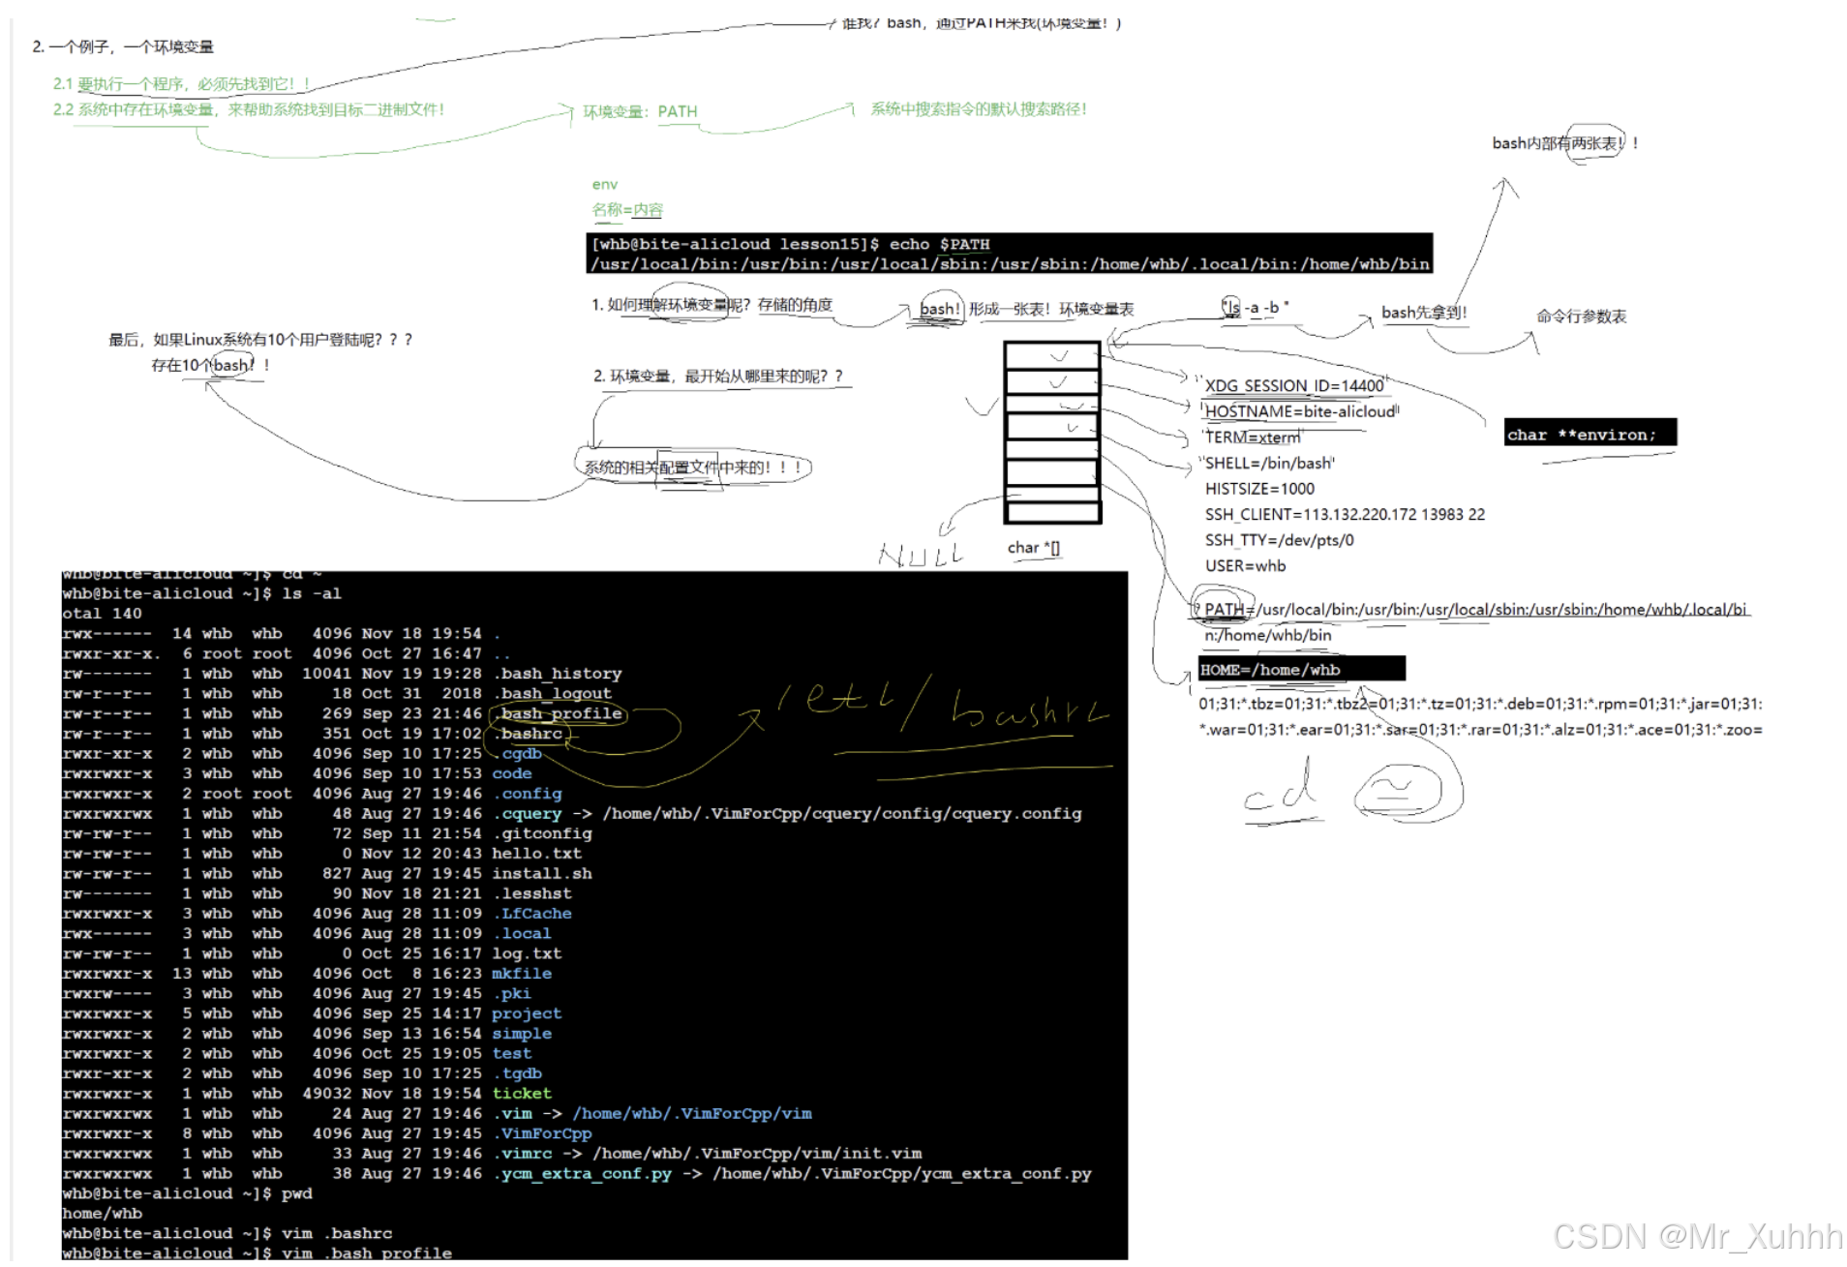The width and height of the screenshot is (1847, 1267).
Task: Click the green text '名称=内容'
Action: click(627, 209)
